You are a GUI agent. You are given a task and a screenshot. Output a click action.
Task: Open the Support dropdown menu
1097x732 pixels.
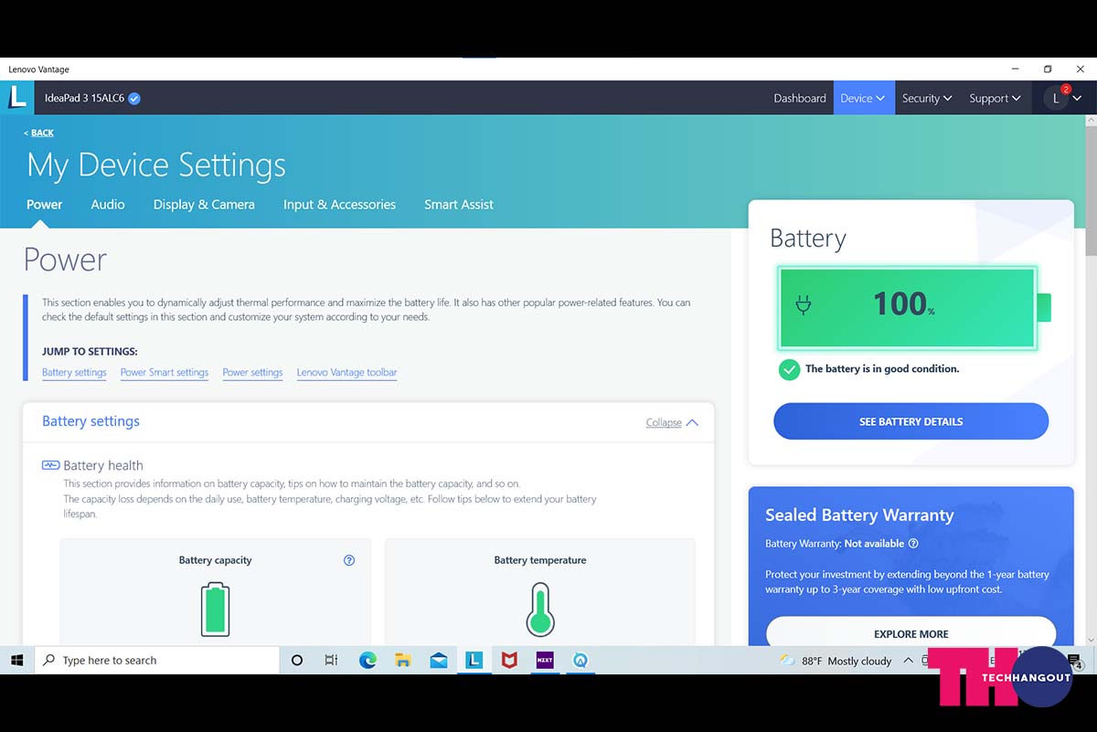tap(995, 98)
